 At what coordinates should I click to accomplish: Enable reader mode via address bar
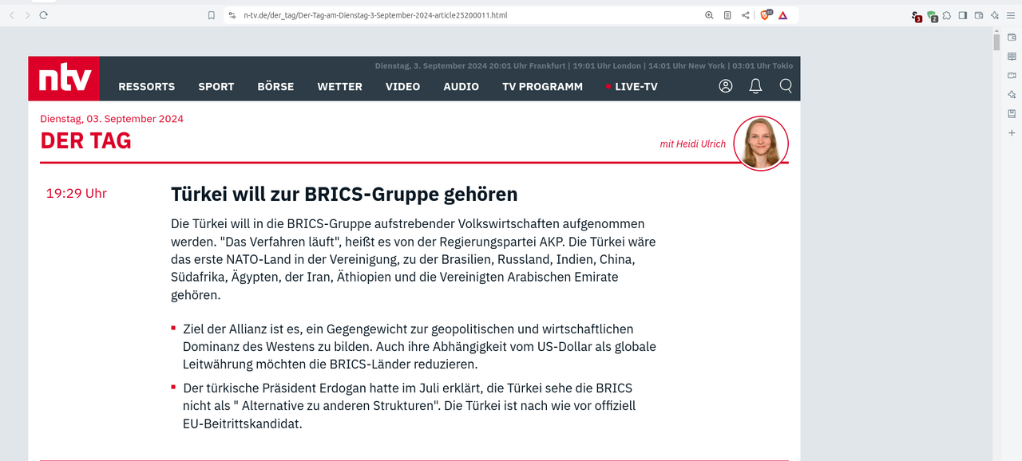point(727,15)
